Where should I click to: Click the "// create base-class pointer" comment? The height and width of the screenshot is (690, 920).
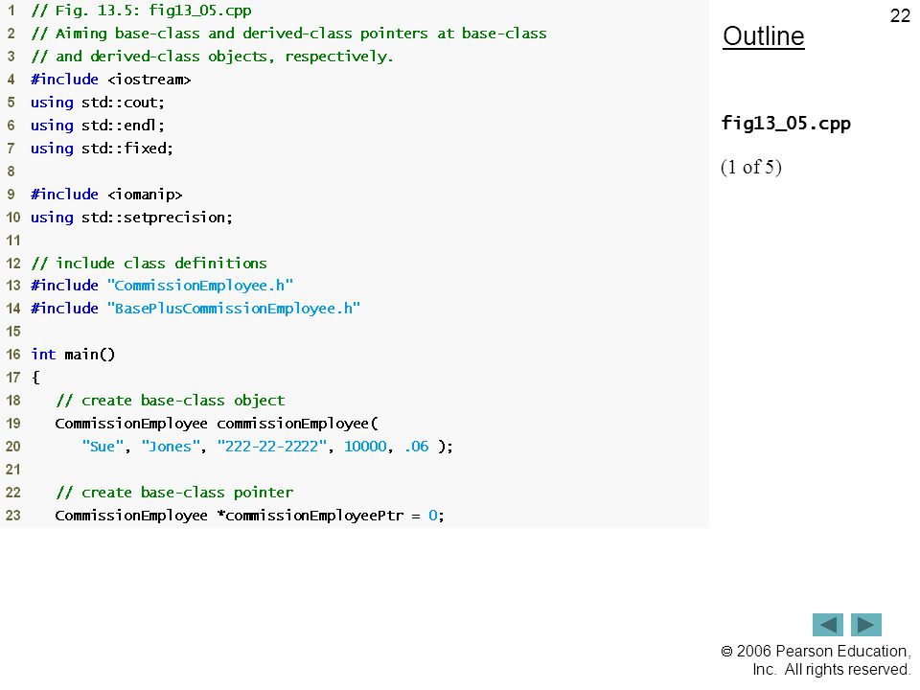click(x=174, y=493)
